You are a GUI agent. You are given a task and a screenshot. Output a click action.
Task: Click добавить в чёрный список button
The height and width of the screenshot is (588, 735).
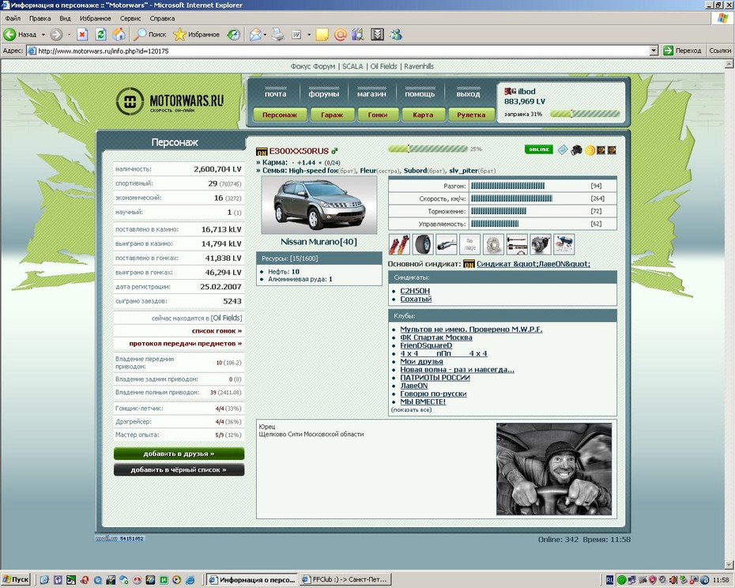click(179, 469)
